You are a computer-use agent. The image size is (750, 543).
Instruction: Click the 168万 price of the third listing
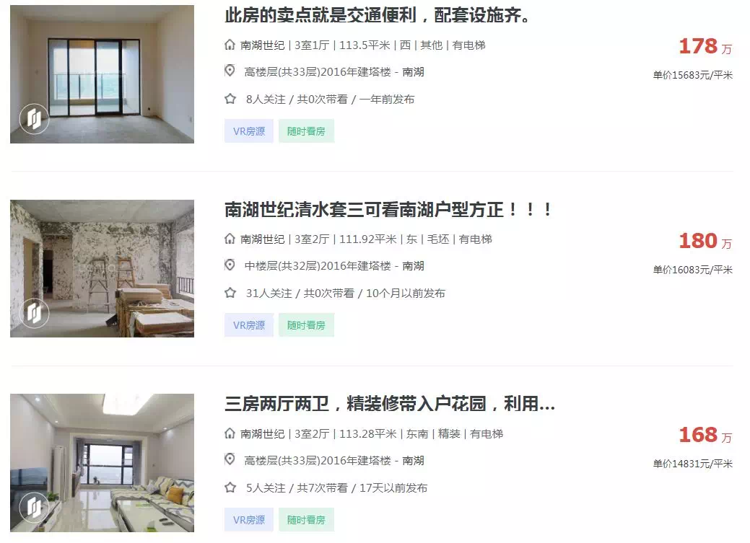[x=705, y=435]
